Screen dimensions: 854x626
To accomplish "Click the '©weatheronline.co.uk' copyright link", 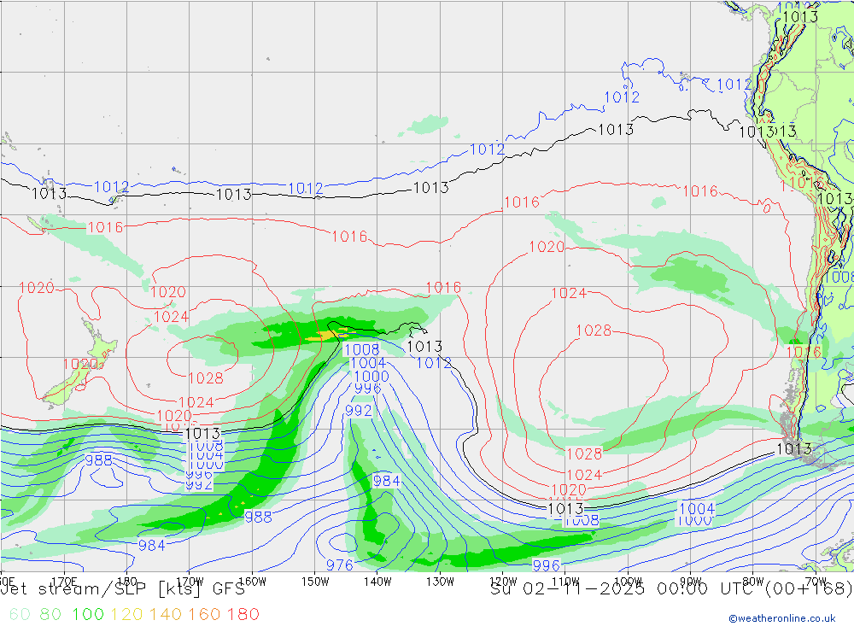I will point(782,618).
